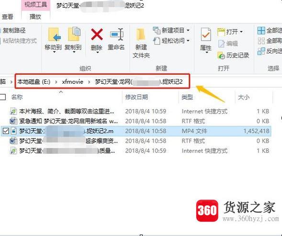Switch to the Play (播放) tab
This screenshot has height=236, width=282.
click(35, 17)
